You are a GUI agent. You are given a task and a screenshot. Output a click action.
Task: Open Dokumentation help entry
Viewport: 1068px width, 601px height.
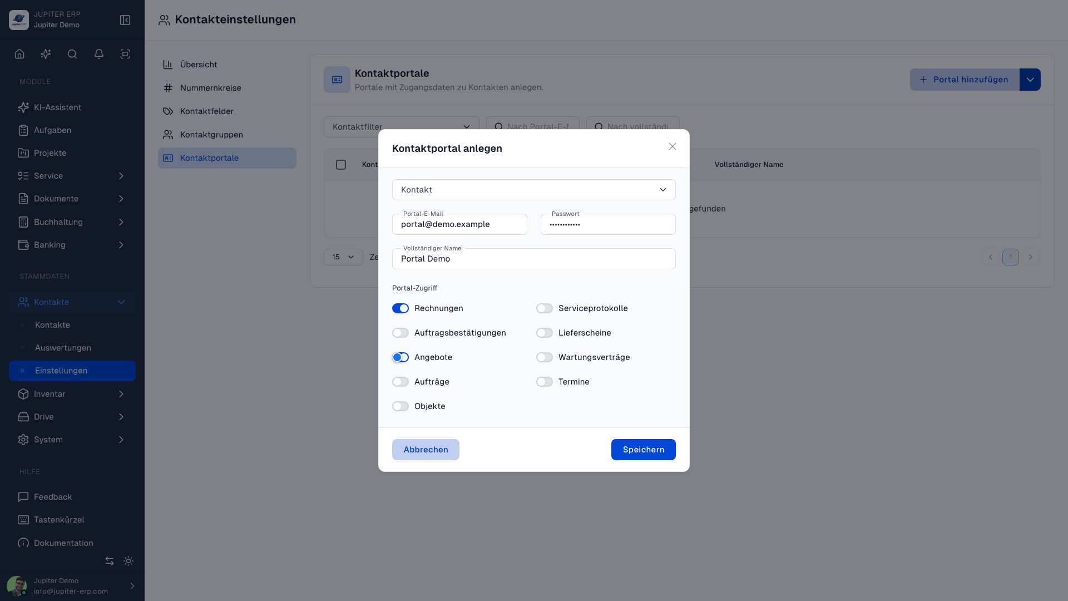pyautogui.click(x=72, y=543)
